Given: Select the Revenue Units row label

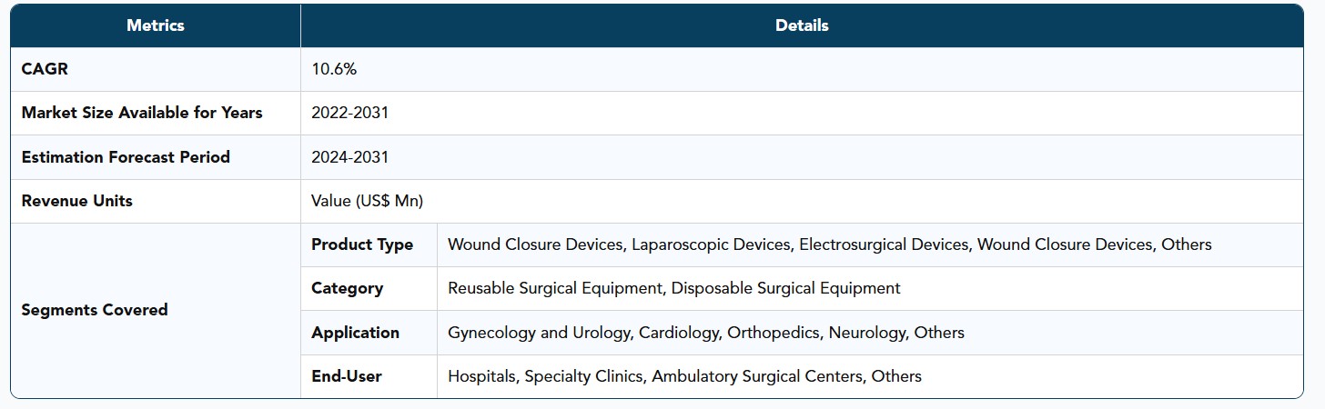Looking at the screenshot, I should point(77,201).
